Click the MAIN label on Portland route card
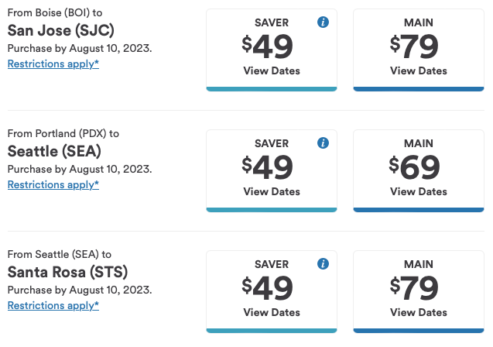The height and width of the screenshot is (347, 493). click(418, 143)
